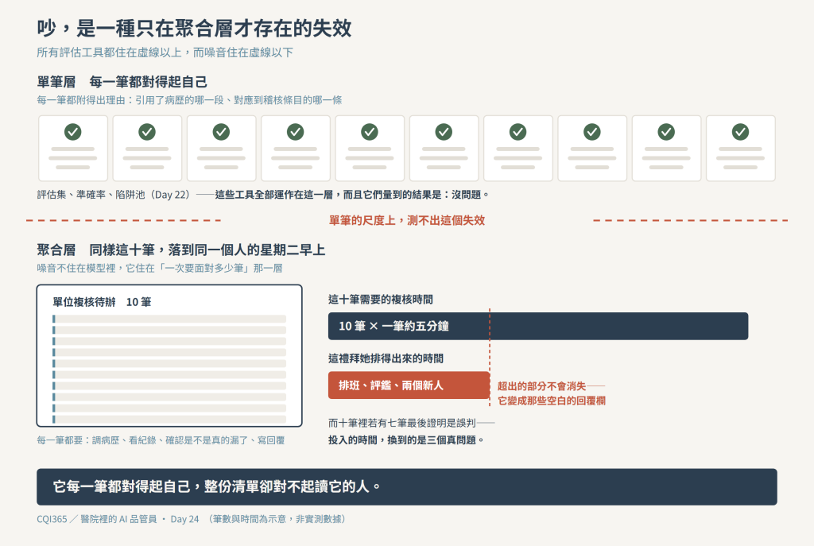Click the footer note 筆數與時間為示意，非實測數據
This screenshot has width=814, height=546.
click(x=277, y=519)
